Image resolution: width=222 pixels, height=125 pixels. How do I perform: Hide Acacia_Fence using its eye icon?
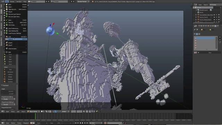pyautogui.click(x=214, y=17)
